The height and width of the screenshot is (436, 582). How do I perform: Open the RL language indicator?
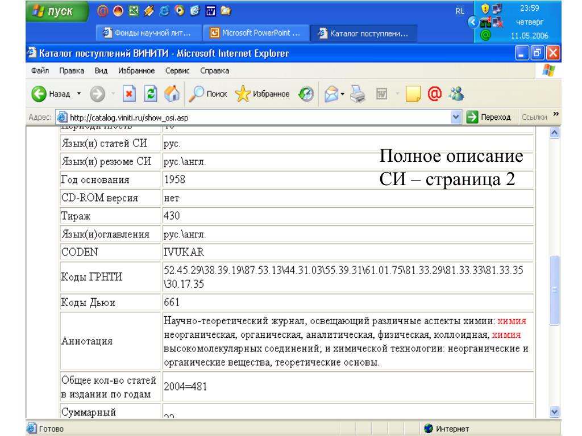[459, 11]
